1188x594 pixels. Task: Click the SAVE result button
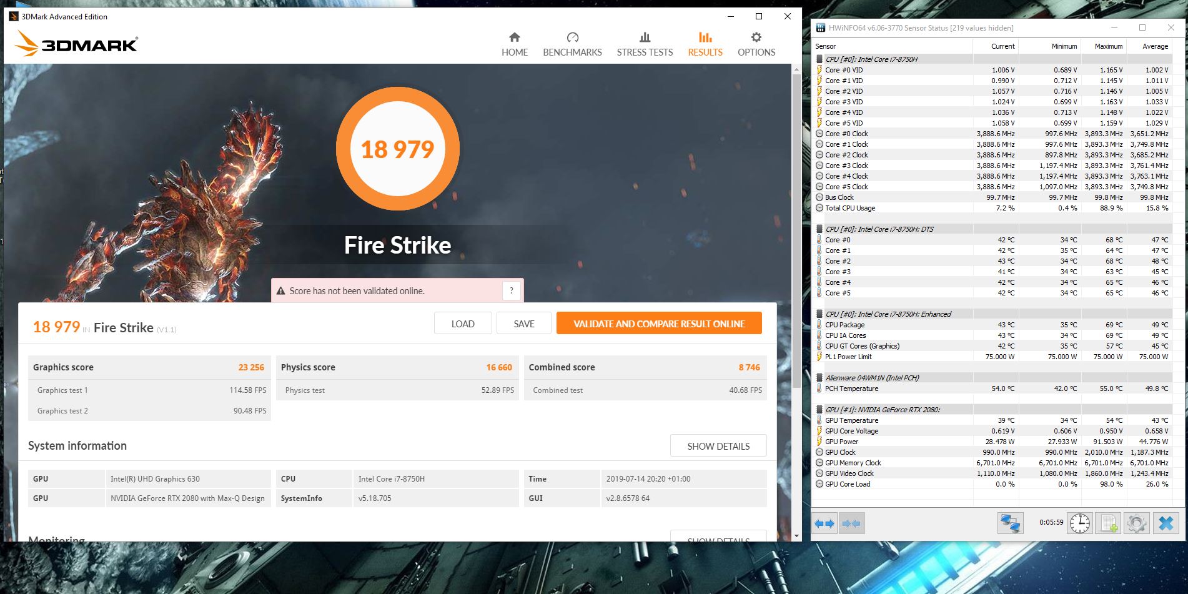[524, 324]
